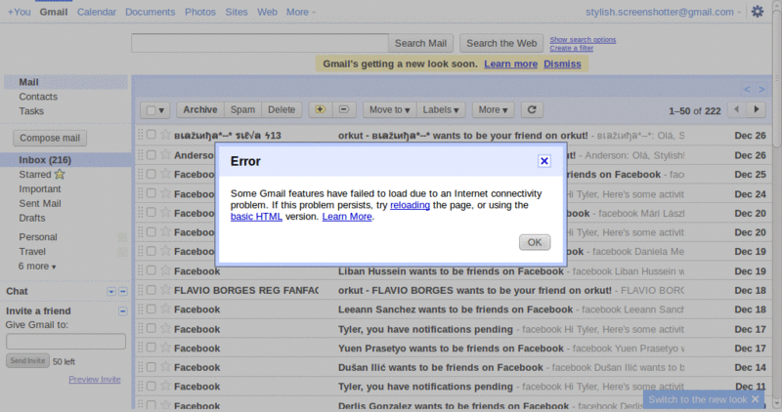This screenshot has width=782, height=412.
Task: Open account menu for stylish.screenshotter@gmail.com
Action: coord(663,12)
